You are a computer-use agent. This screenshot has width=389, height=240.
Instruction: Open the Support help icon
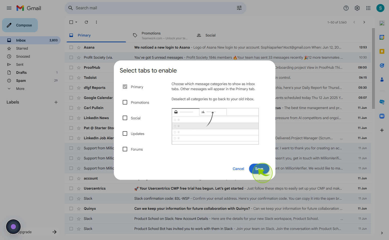click(x=346, y=8)
